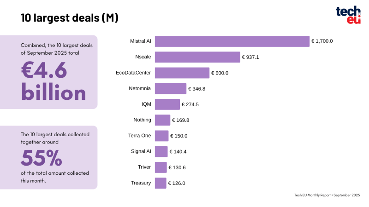Viewport: 369px width, 207px height.
Task: Click the Netomnia bar
Action: [x=170, y=89]
